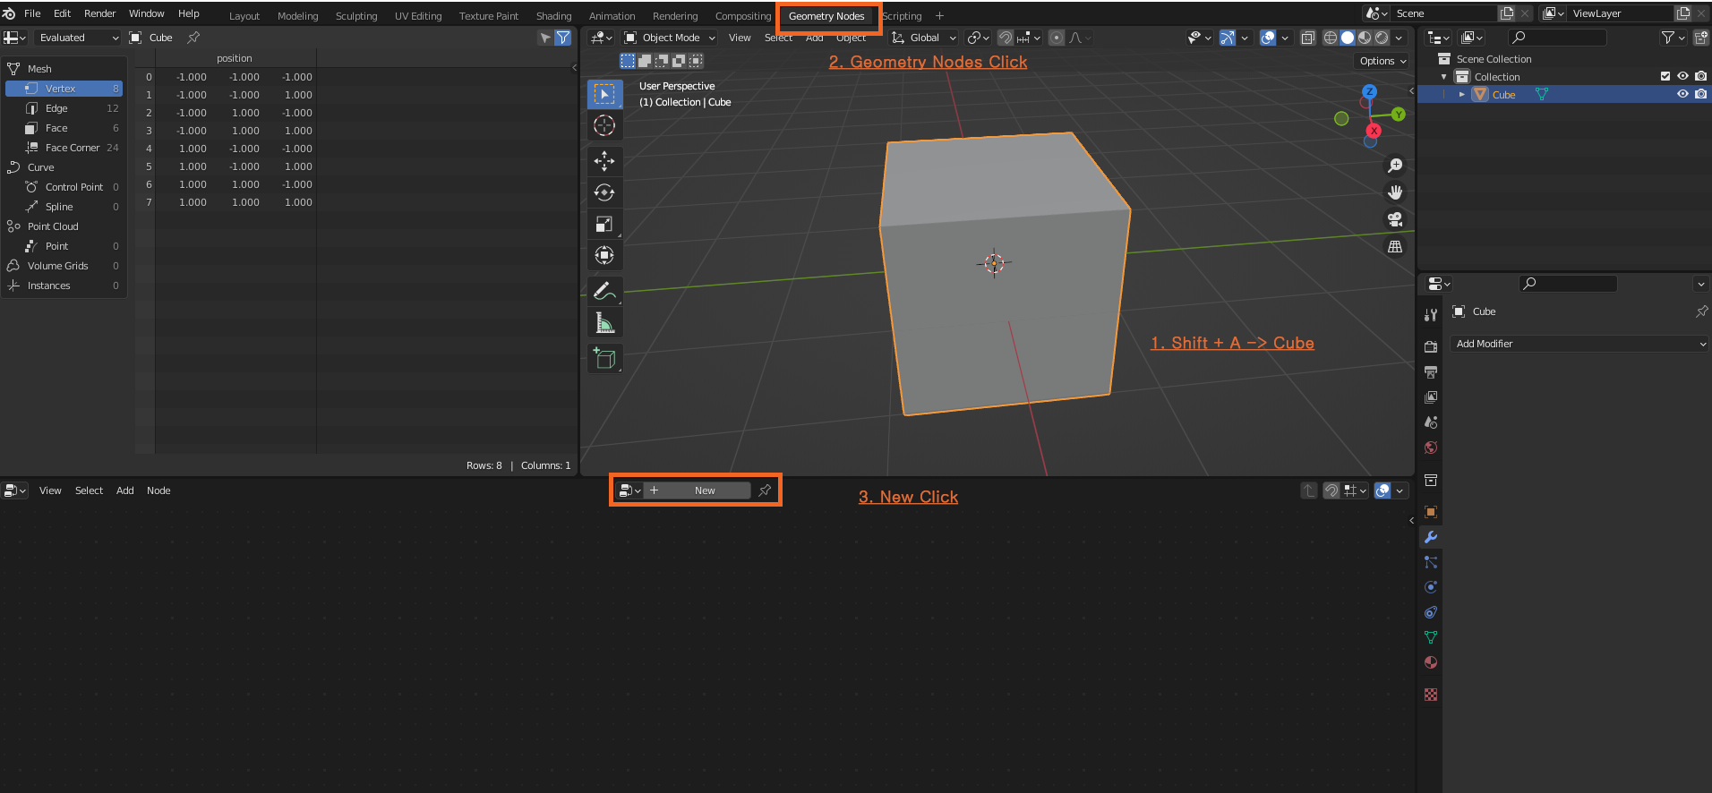Screen dimensions: 1712x793
Task: Open the Evaluated mode dropdown in spreadsheet
Action: (78, 38)
